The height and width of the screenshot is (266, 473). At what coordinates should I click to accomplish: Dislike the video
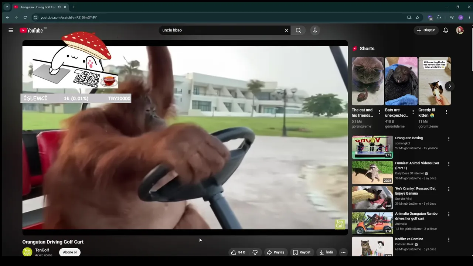pos(255,252)
